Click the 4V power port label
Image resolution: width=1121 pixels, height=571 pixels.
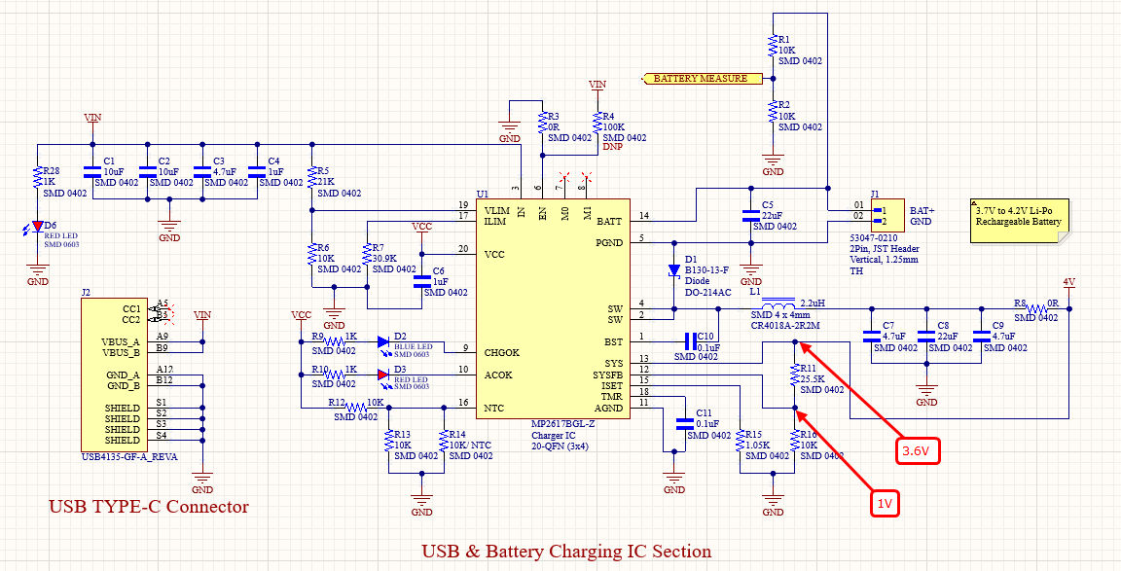[1069, 283]
